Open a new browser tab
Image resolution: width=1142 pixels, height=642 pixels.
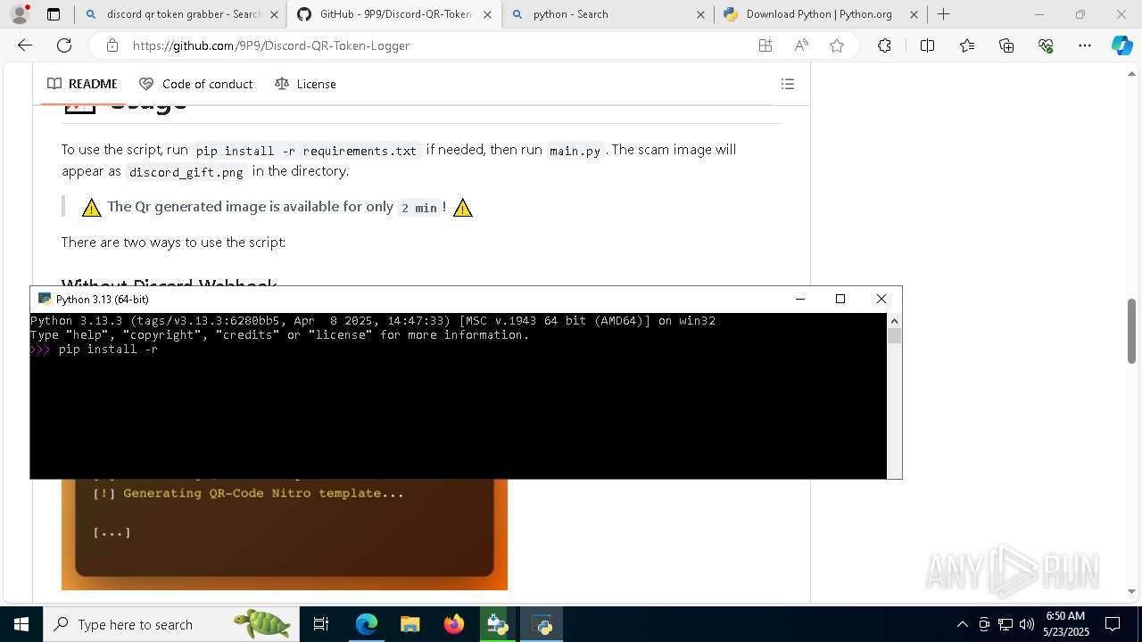click(x=944, y=14)
